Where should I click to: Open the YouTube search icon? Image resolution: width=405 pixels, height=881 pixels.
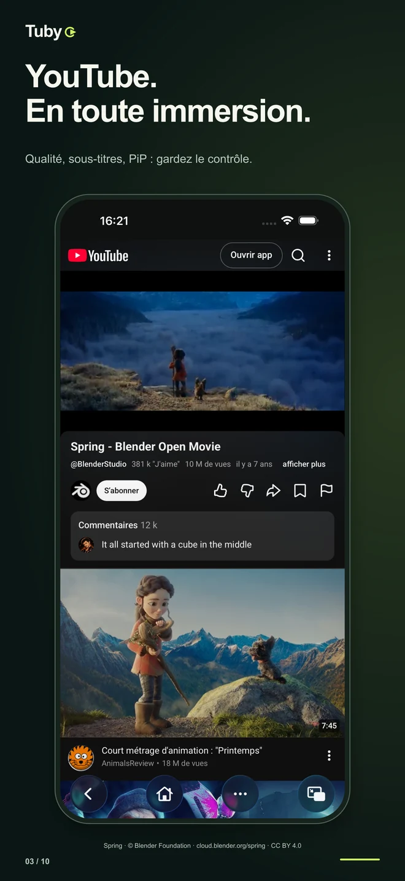coord(298,256)
